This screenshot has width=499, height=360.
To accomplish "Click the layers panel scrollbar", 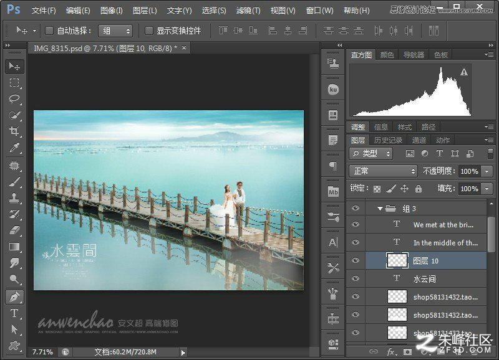I will [491, 235].
